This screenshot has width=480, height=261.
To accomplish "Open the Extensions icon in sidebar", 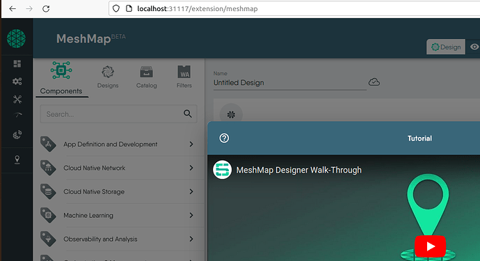I will tap(17, 134).
